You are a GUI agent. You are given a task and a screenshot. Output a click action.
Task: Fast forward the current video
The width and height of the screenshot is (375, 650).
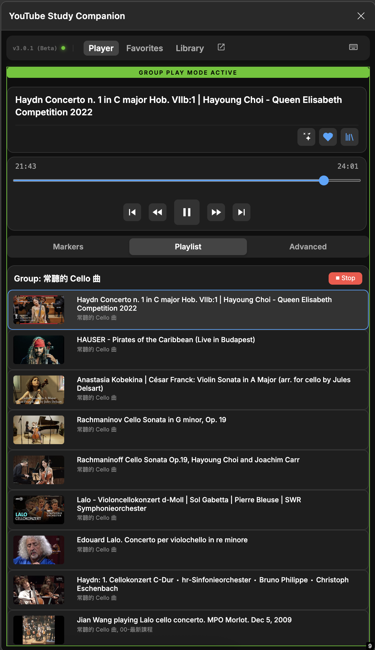tap(216, 212)
